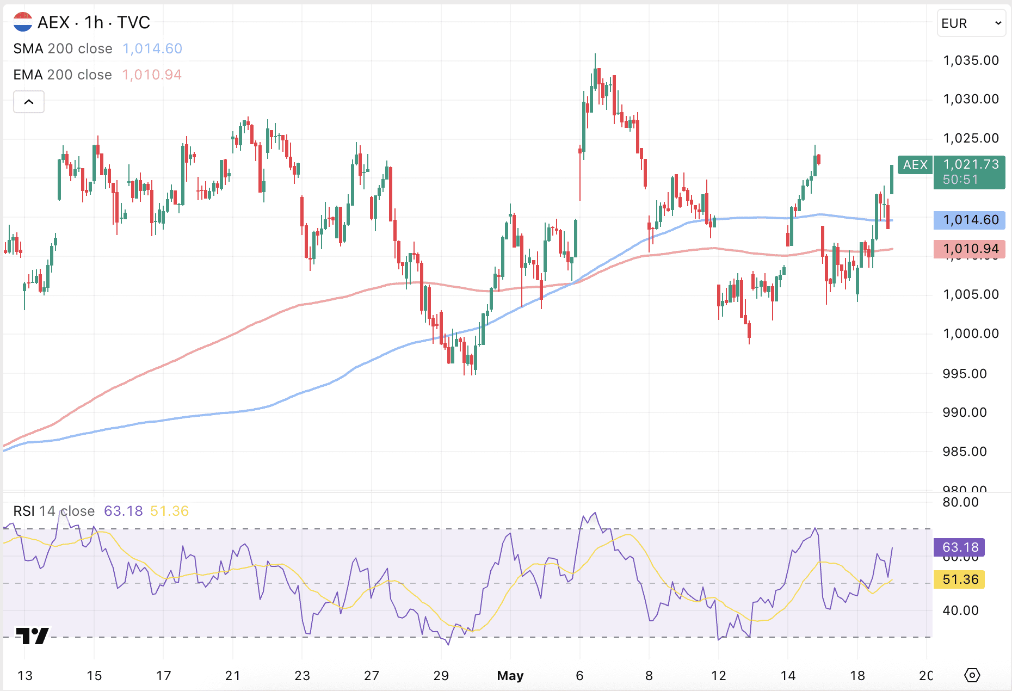Open chart settings via the hexagon gear icon

972,675
